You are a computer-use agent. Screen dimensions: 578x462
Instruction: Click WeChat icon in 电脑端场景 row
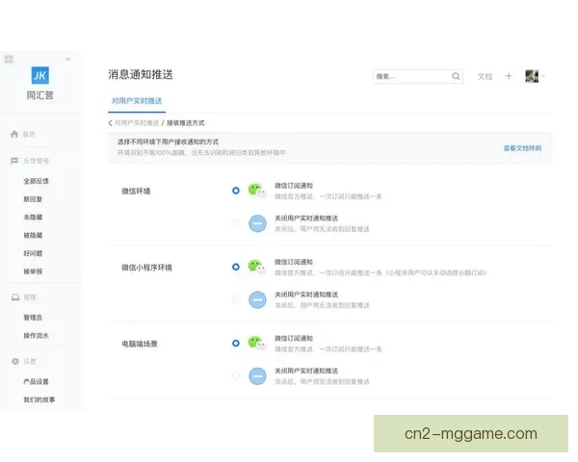257,343
